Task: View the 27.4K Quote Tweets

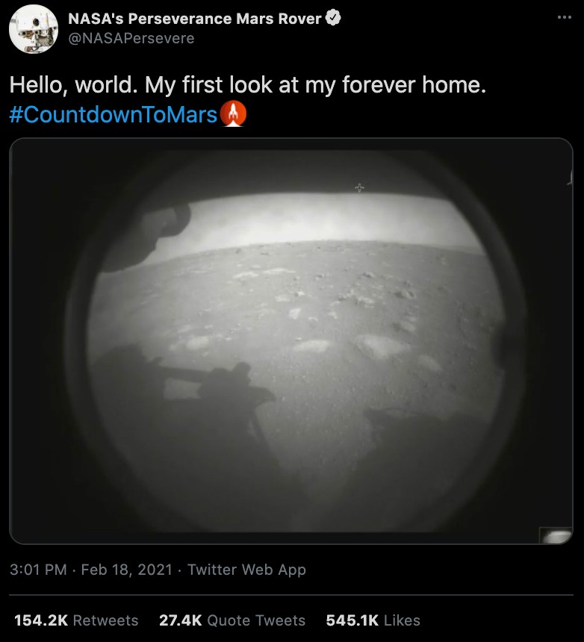Action: [x=232, y=620]
